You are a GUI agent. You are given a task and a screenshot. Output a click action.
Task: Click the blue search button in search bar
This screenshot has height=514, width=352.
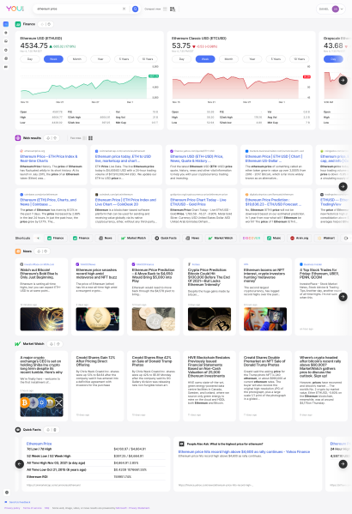[135, 9]
